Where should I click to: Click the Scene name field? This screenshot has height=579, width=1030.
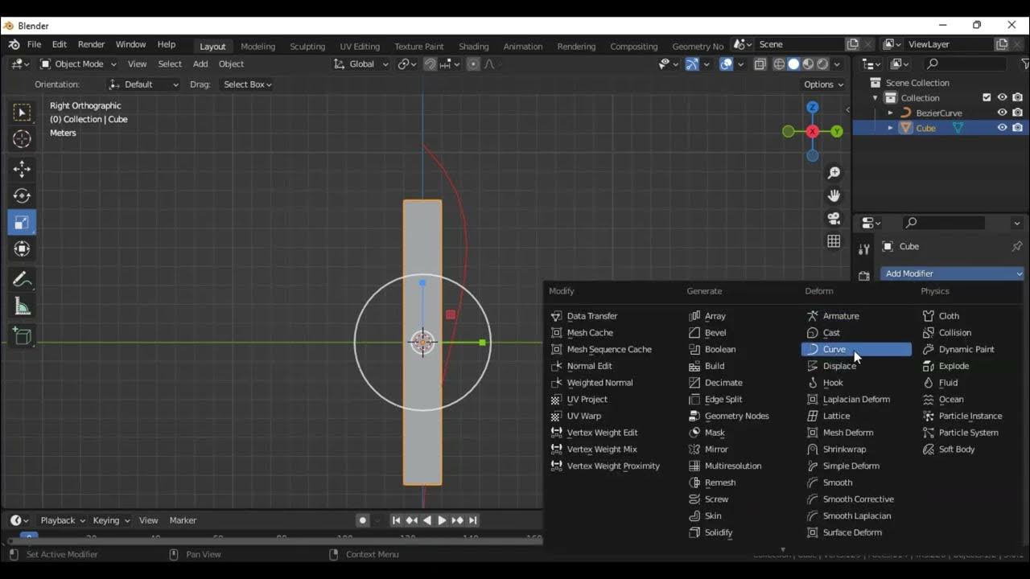pos(798,45)
